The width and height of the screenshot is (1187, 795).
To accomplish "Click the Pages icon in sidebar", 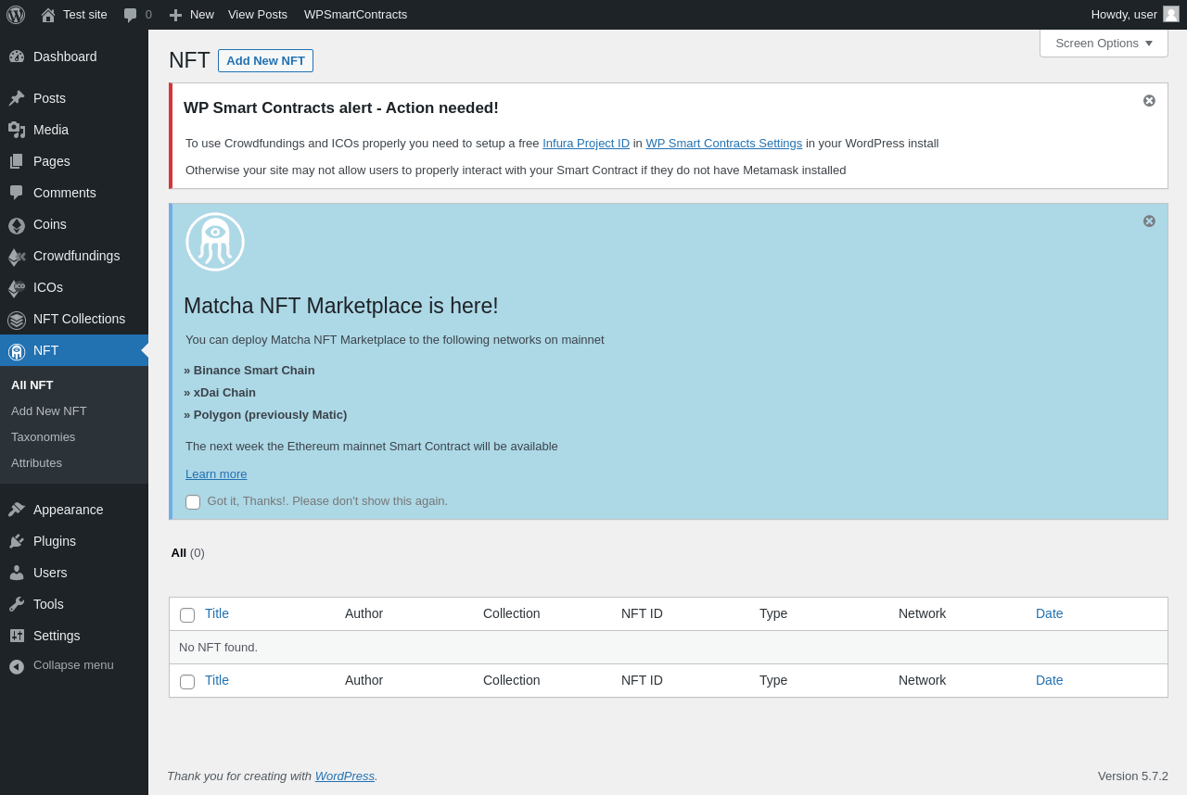I will (x=17, y=161).
